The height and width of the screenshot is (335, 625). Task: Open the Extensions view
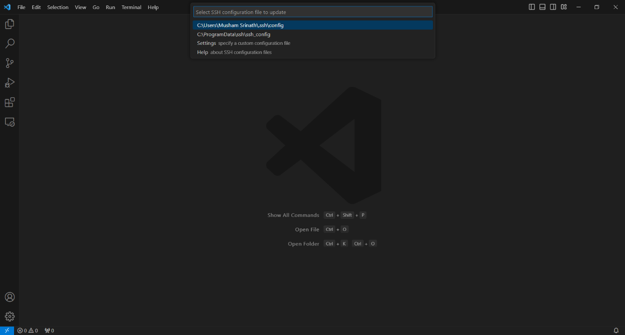10,102
